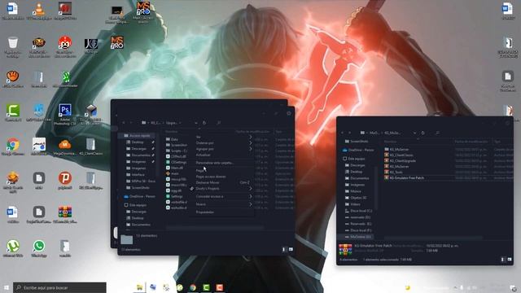Switch to large icons view in left Explorer
The width and height of the screenshot is (521, 293).
click(291, 249)
